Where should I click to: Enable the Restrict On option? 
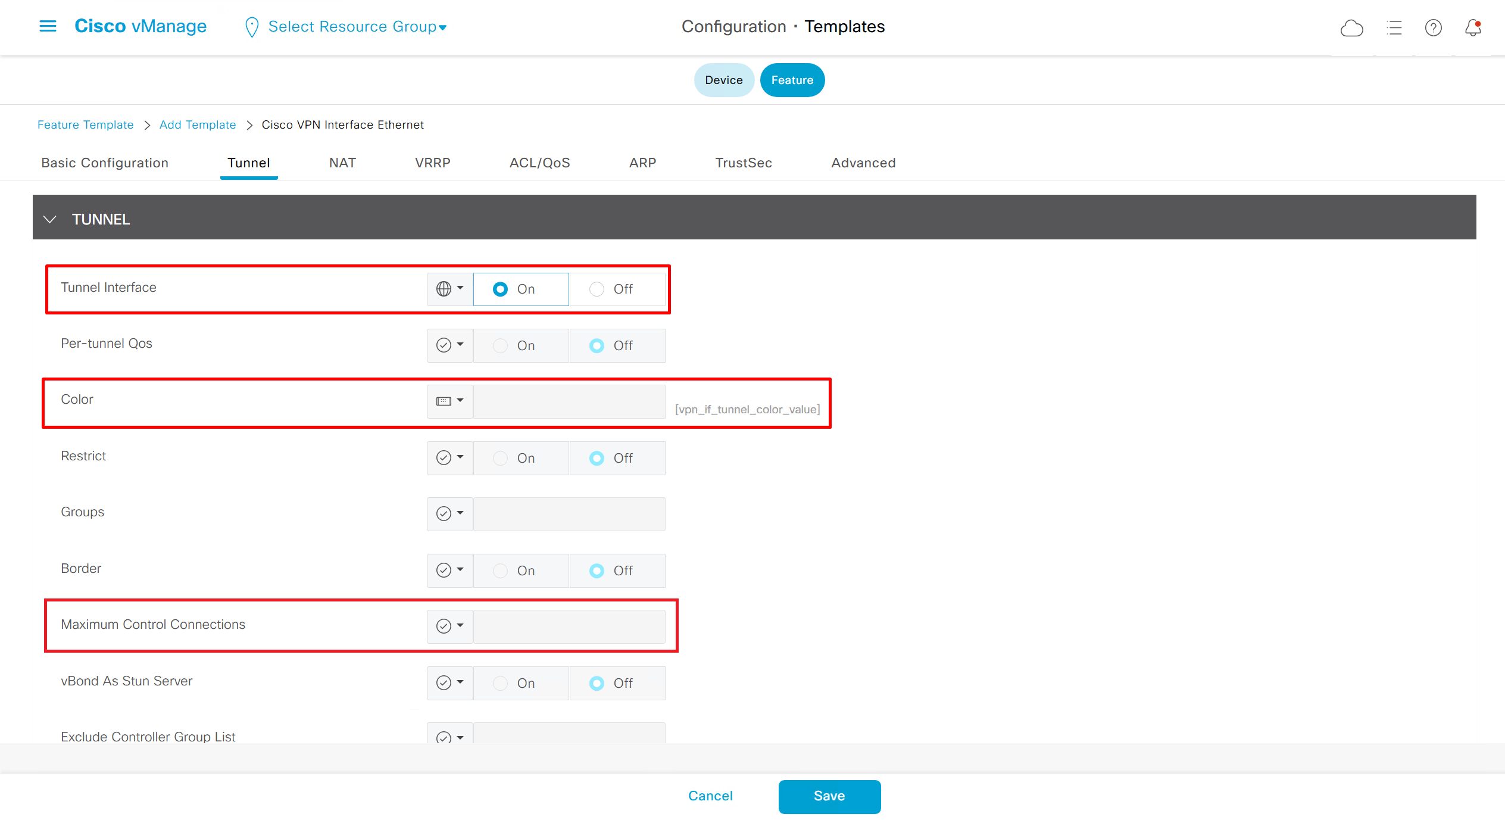[x=501, y=458]
